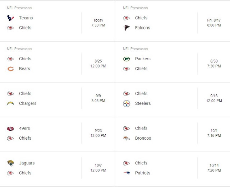Screen dimensions: 230x187
Task: Click the Texans team logo
Action: click(x=10, y=18)
